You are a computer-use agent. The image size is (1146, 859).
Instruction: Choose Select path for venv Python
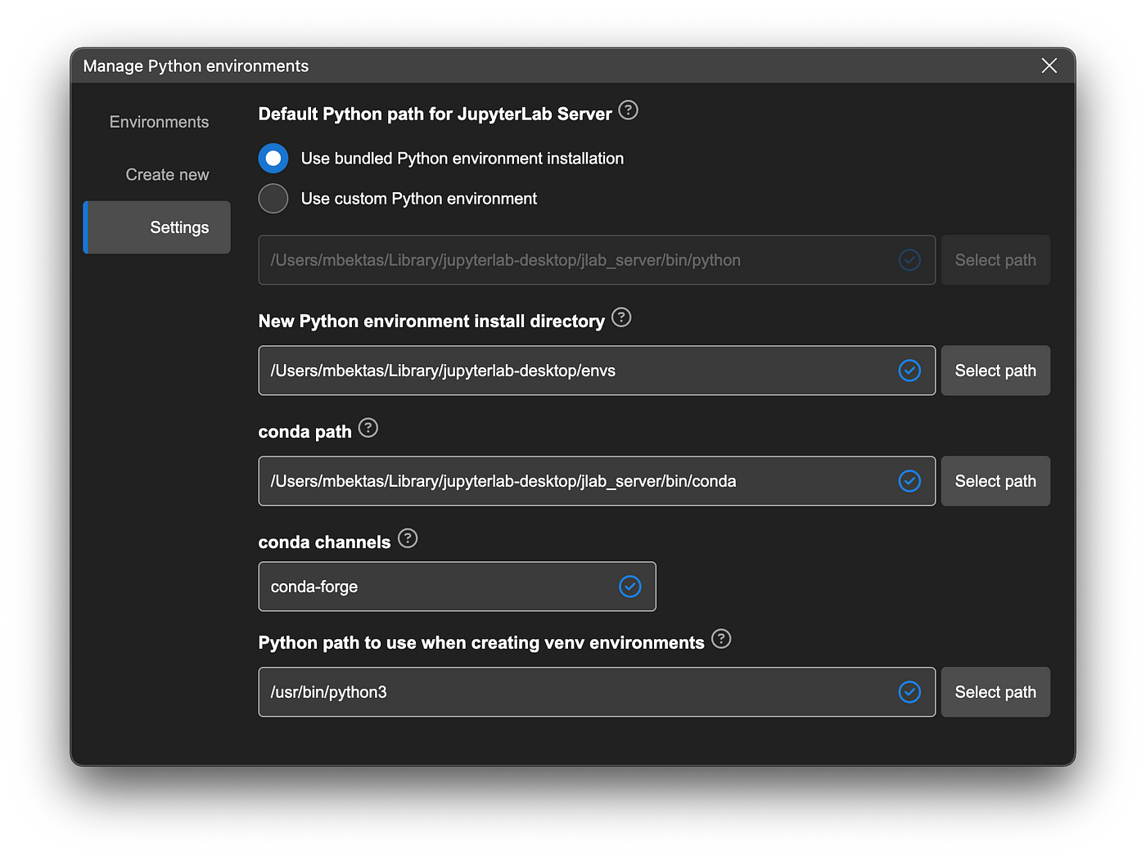(995, 692)
